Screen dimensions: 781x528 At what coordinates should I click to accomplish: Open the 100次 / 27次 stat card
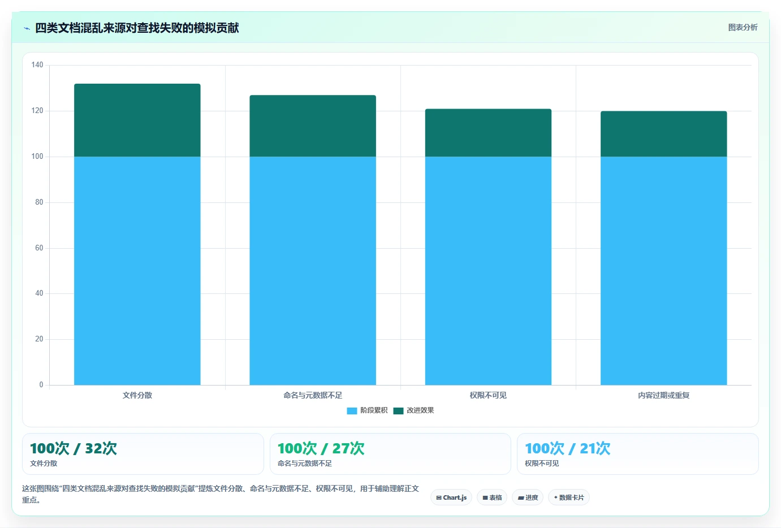coord(390,454)
